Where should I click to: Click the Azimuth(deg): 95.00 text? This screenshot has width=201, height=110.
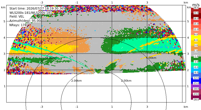[x=25, y=21]
